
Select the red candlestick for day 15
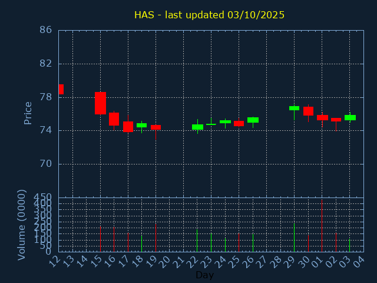[x=100, y=103]
